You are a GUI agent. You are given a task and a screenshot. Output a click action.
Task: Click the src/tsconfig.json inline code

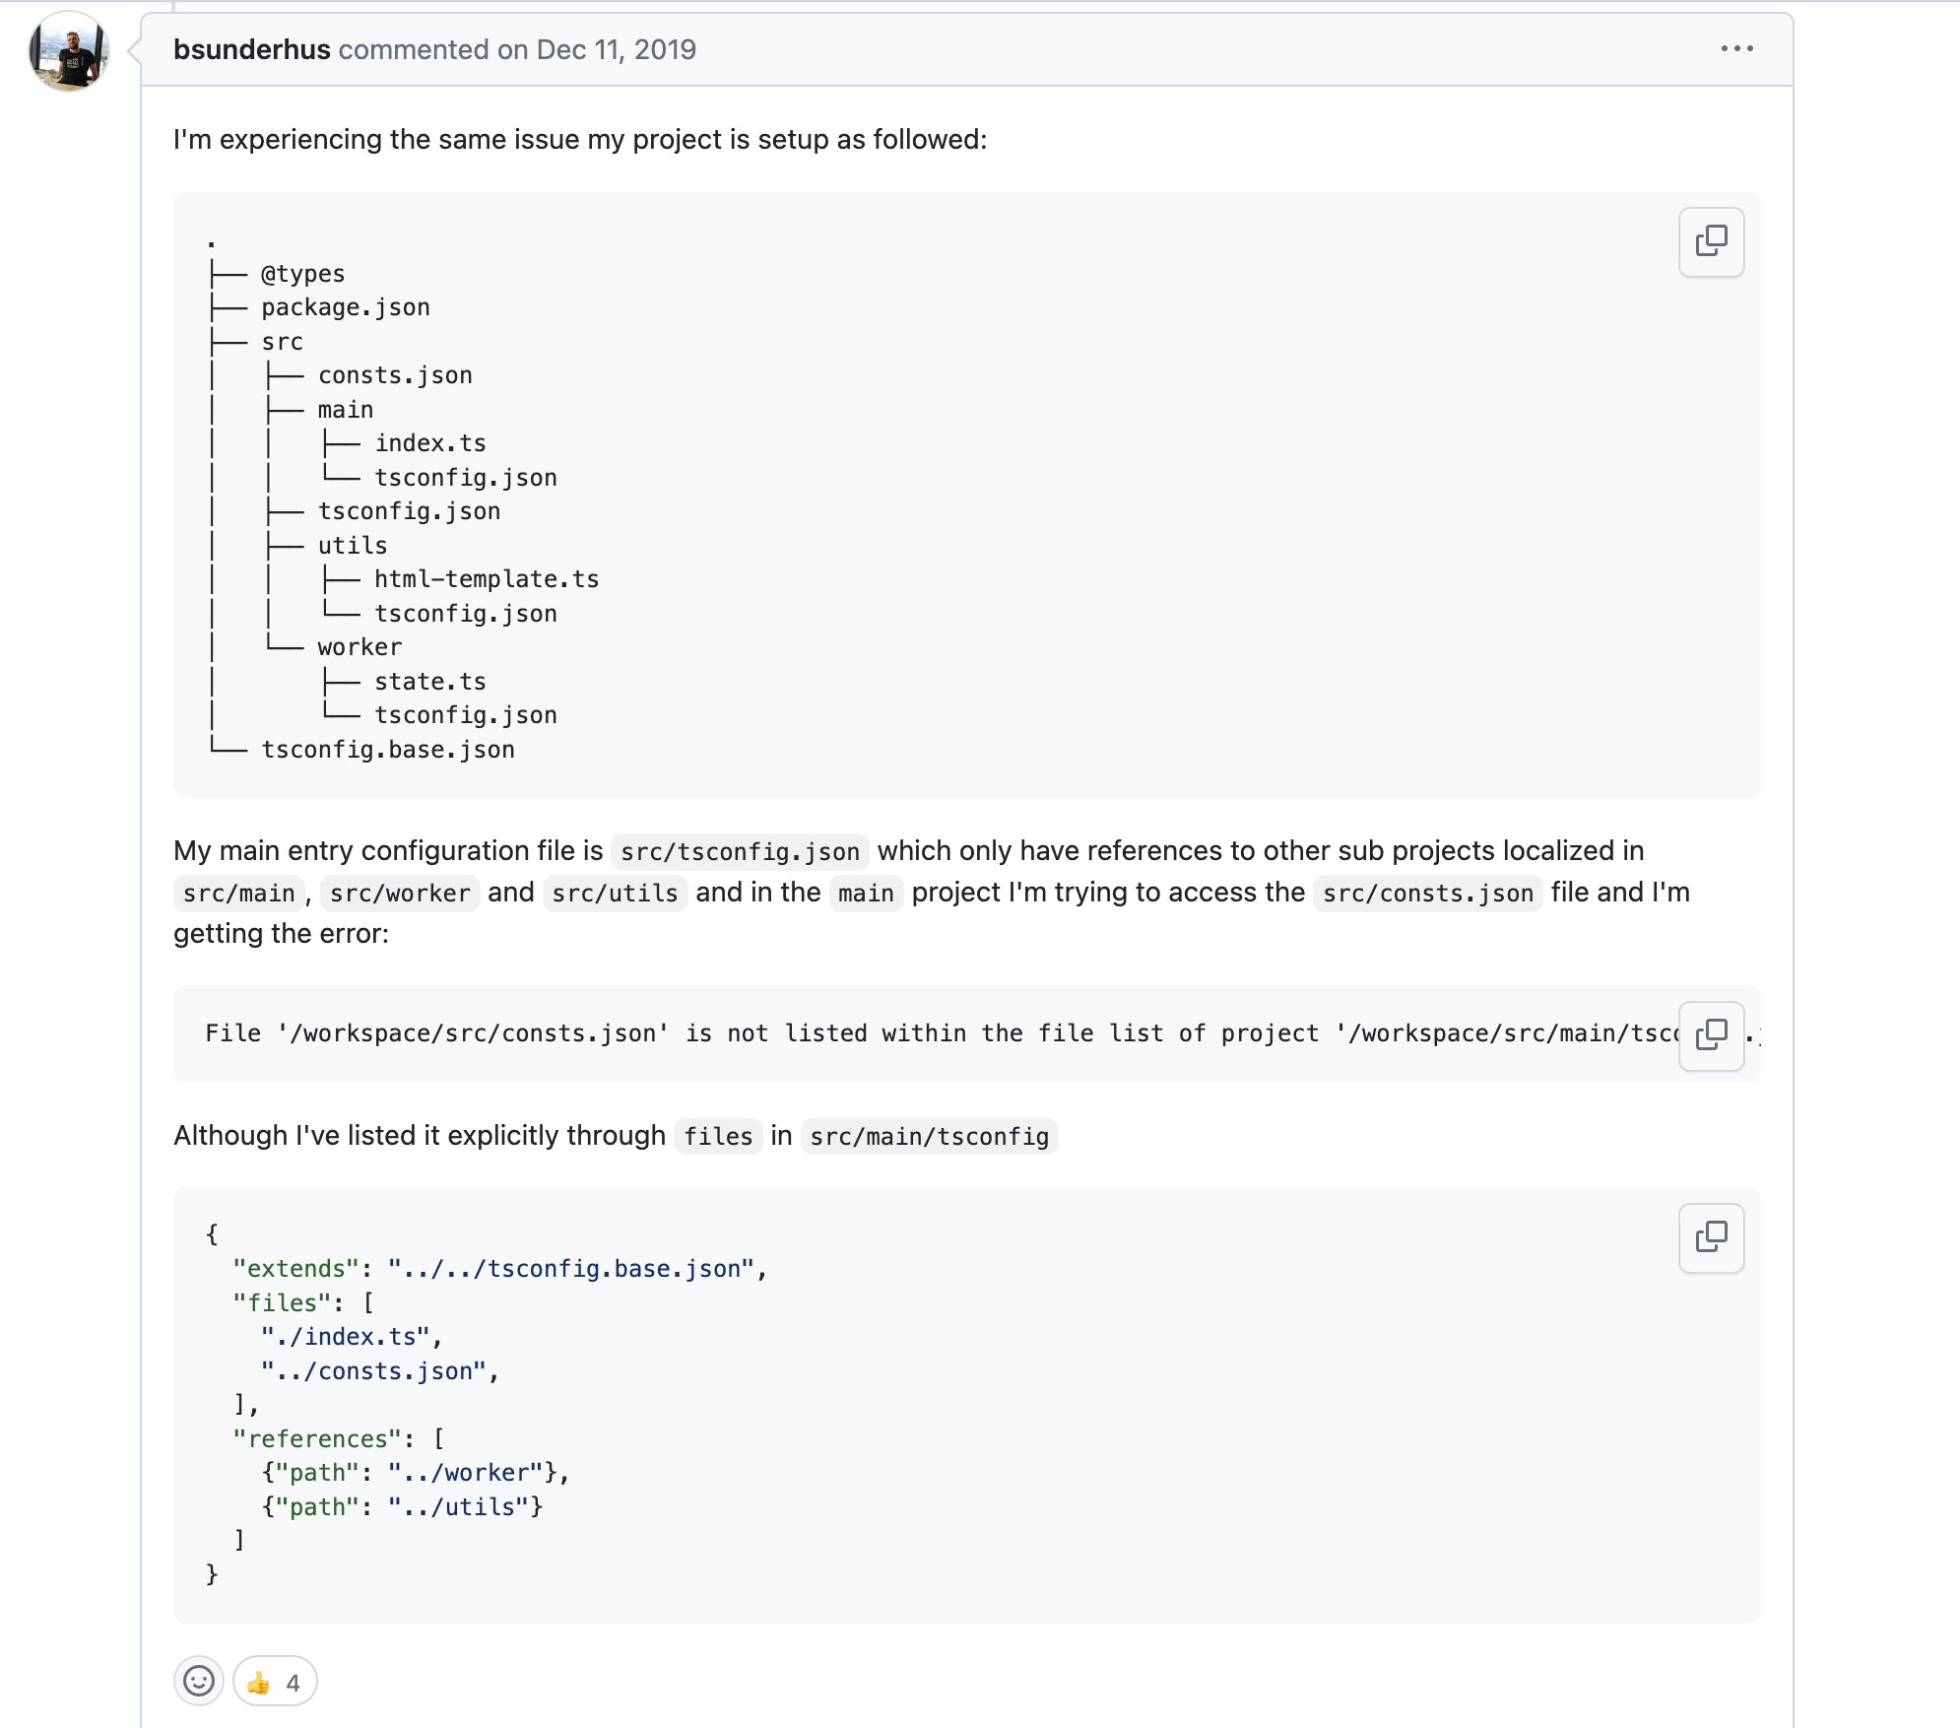click(x=740, y=852)
